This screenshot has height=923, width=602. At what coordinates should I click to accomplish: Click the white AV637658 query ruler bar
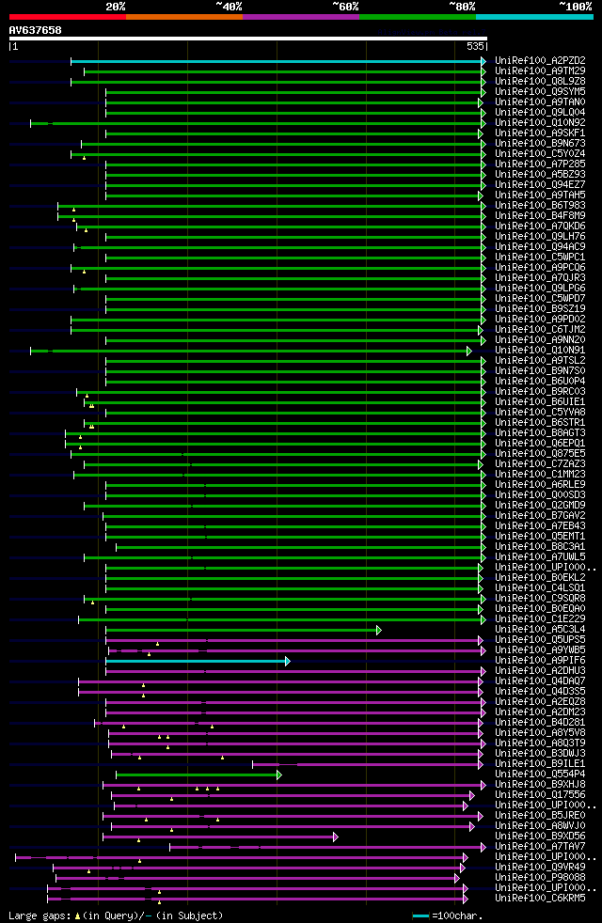(x=248, y=39)
